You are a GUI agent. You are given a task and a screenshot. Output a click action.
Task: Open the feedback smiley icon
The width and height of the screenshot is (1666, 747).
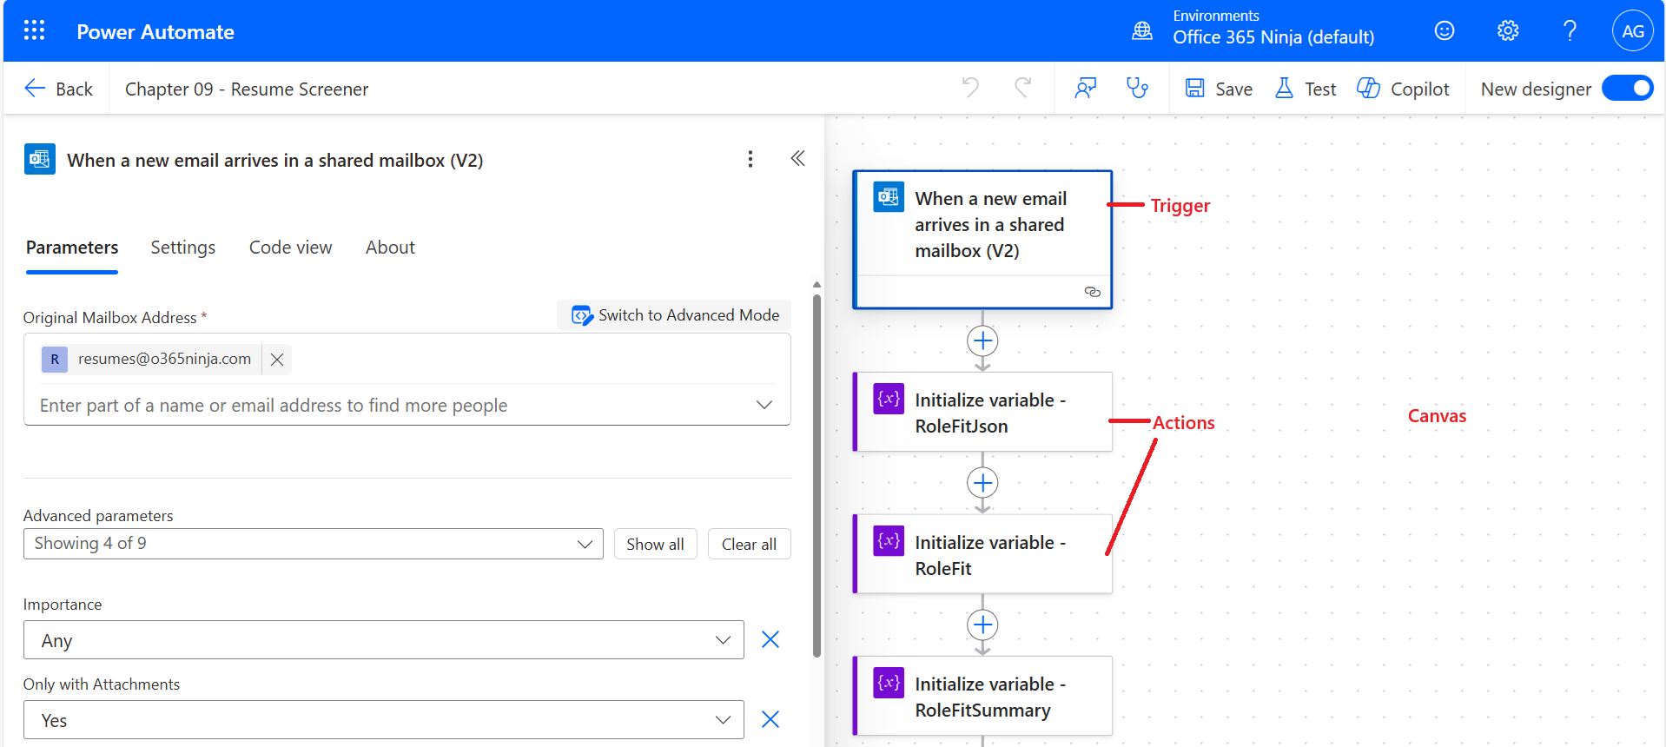tap(1445, 31)
